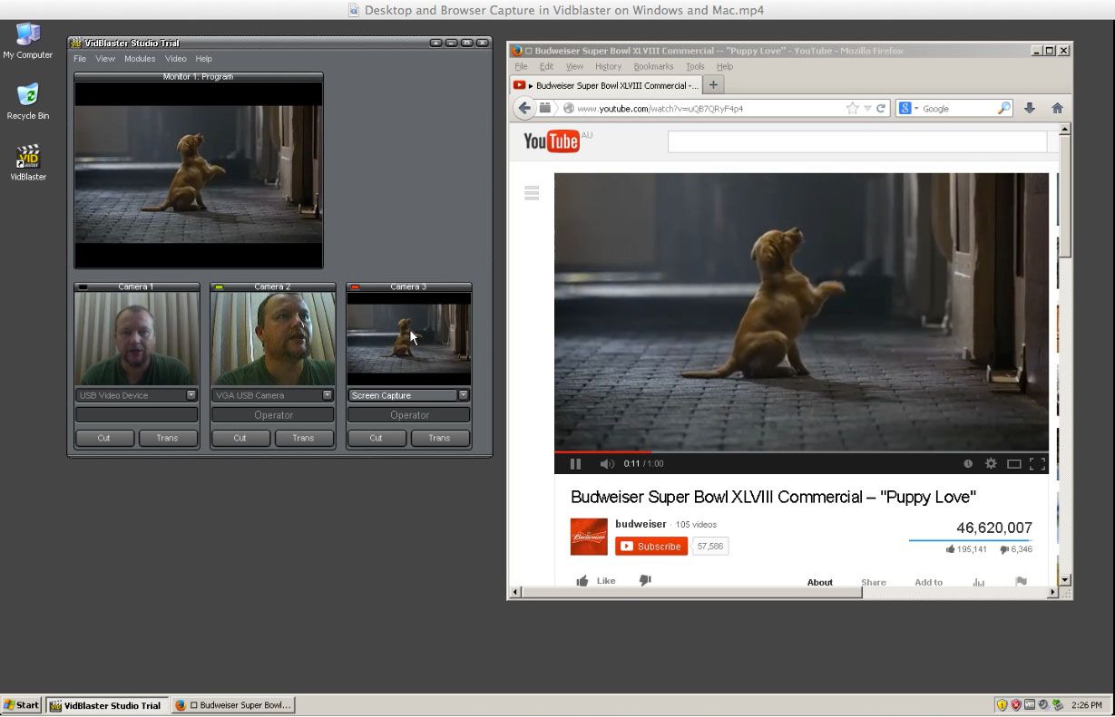The width and height of the screenshot is (1115, 717).
Task: Subscribe to the budweiser channel
Action: pyautogui.click(x=650, y=546)
